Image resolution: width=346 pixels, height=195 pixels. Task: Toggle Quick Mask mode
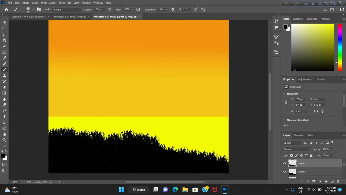[4, 164]
